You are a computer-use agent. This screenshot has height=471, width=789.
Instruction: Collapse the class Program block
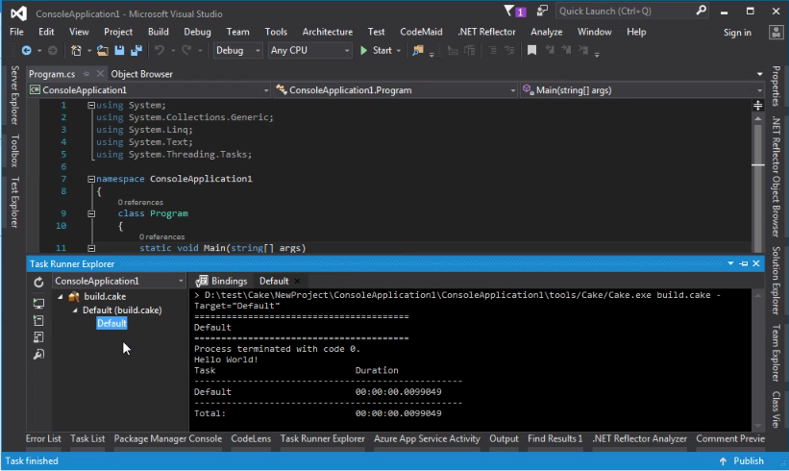tap(91, 213)
